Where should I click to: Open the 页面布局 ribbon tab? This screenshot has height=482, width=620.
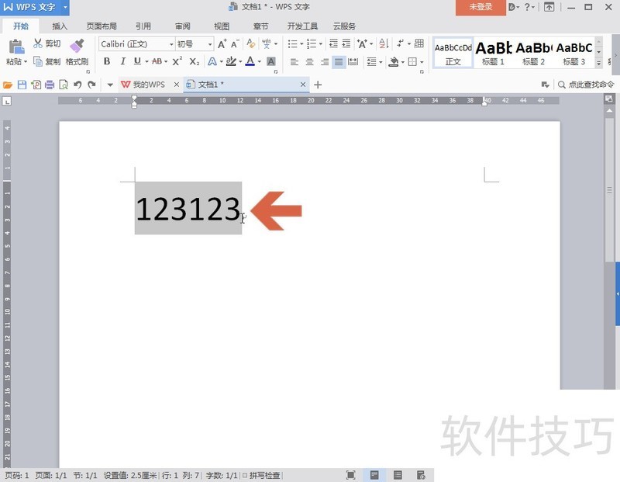(x=101, y=26)
